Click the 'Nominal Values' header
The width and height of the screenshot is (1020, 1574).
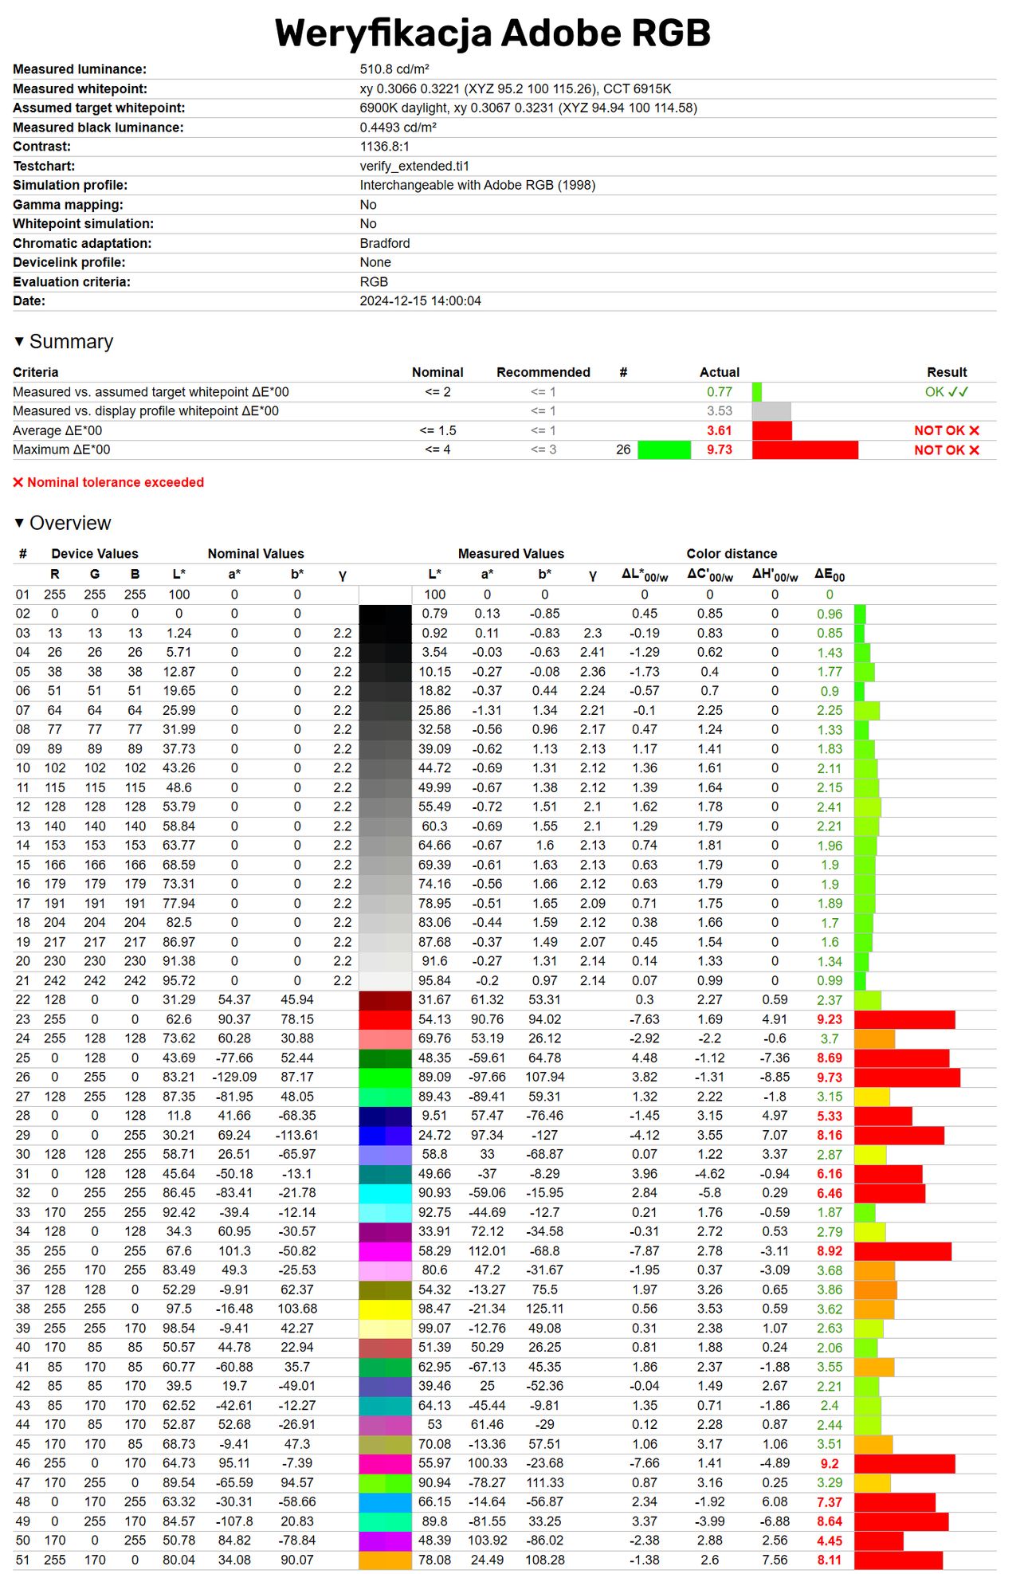(x=256, y=554)
